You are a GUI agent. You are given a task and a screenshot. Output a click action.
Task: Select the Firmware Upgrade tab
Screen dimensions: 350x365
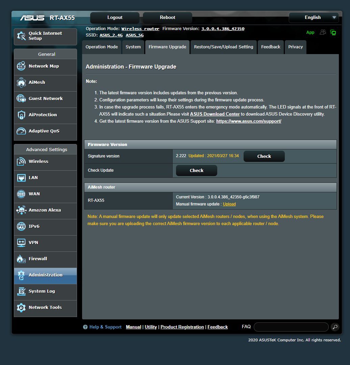click(x=167, y=47)
